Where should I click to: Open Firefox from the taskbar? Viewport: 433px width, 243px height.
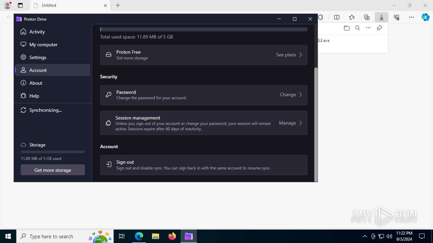tap(172, 236)
